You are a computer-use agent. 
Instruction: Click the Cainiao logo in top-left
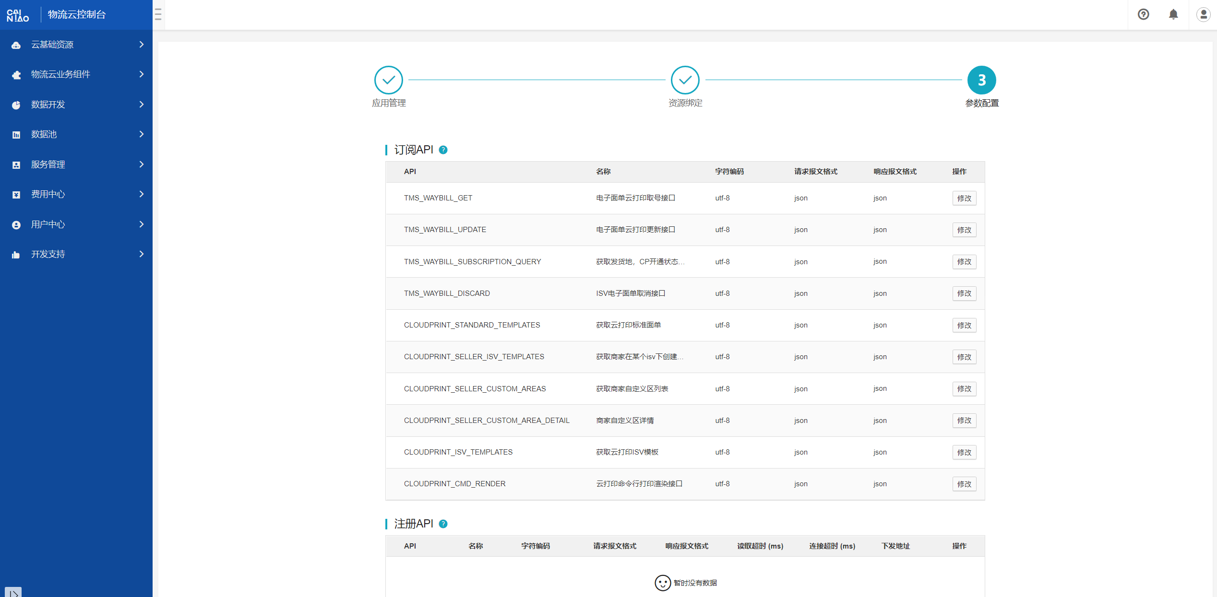pyautogui.click(x=18, y=15)
